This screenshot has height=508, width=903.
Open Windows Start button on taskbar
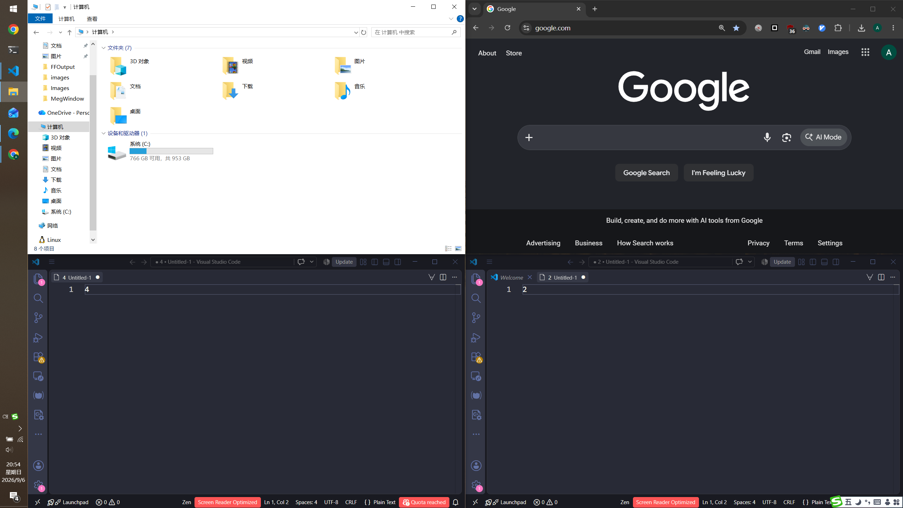click(13, 9)
